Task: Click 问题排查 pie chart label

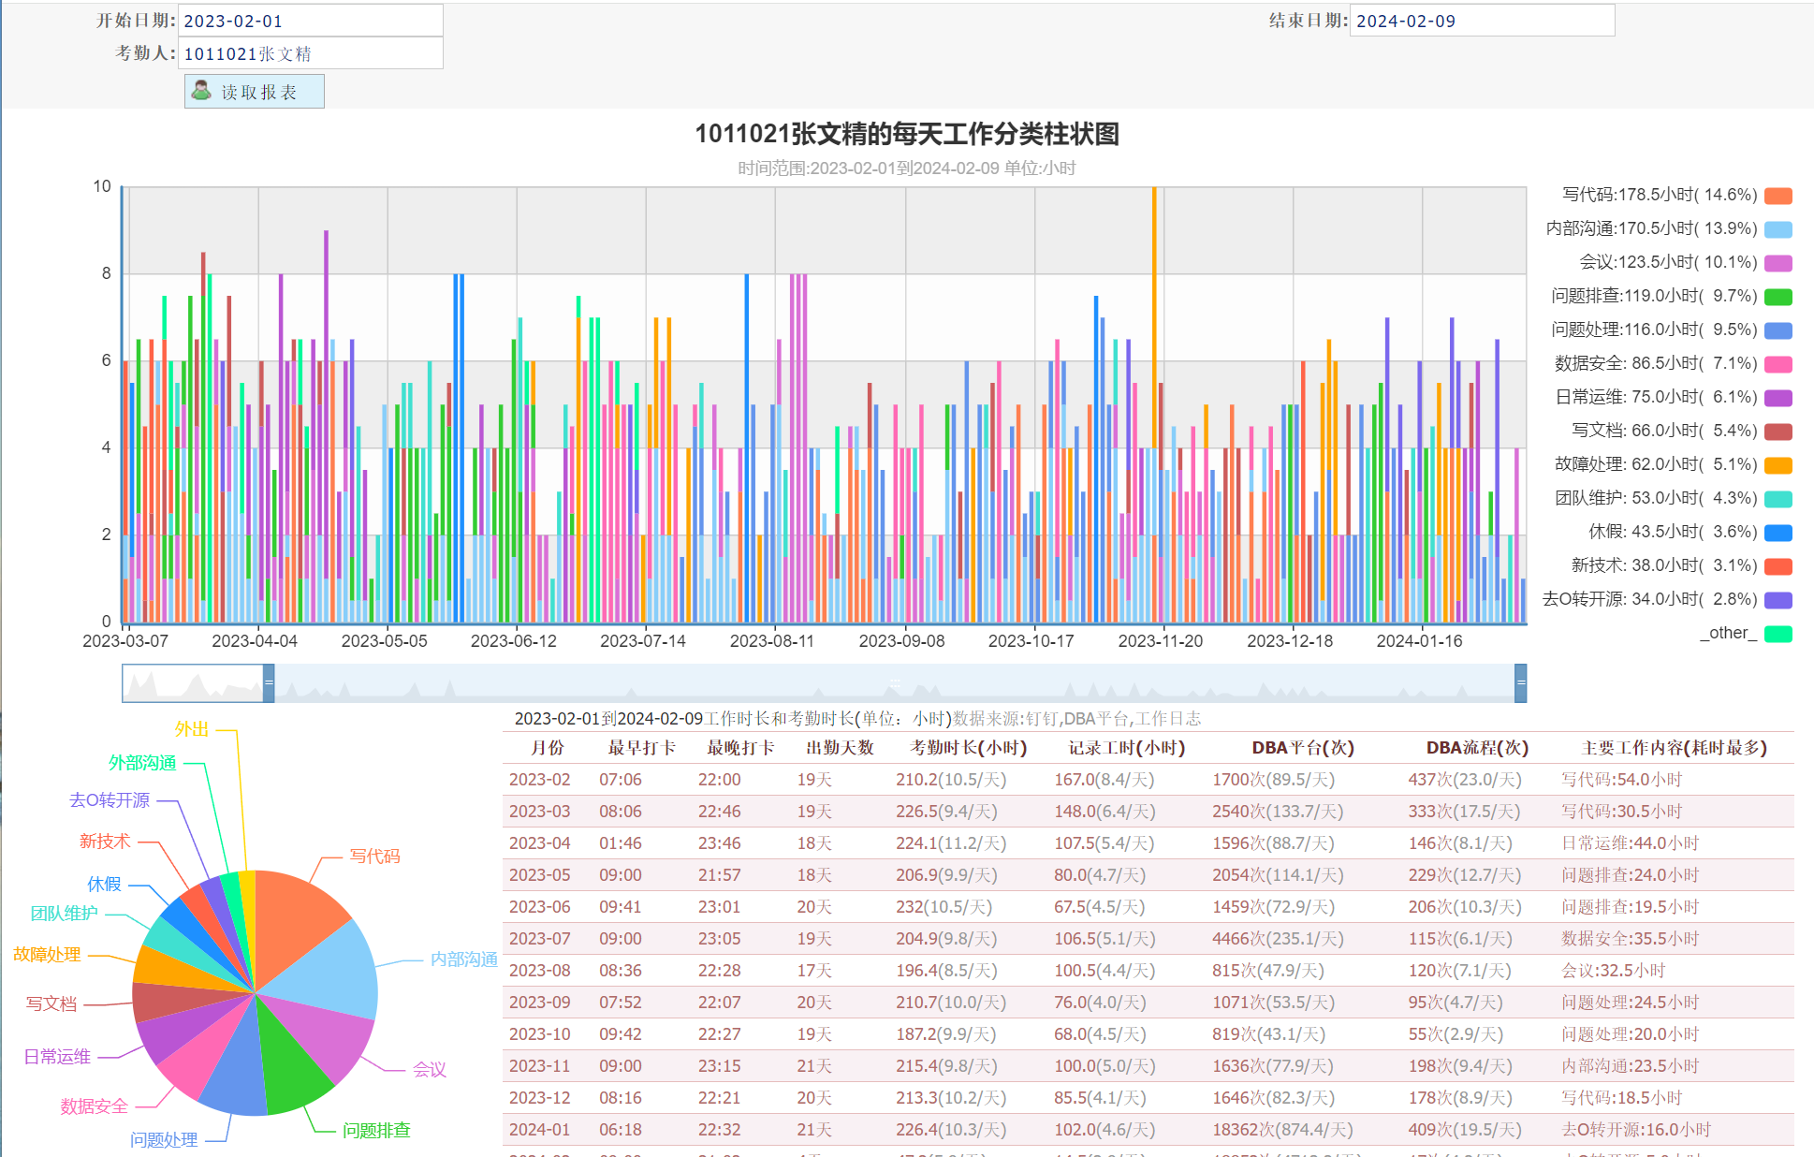Action: 376,1131
